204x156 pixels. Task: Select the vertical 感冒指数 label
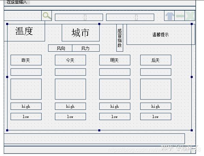click(x=120, y=38)
